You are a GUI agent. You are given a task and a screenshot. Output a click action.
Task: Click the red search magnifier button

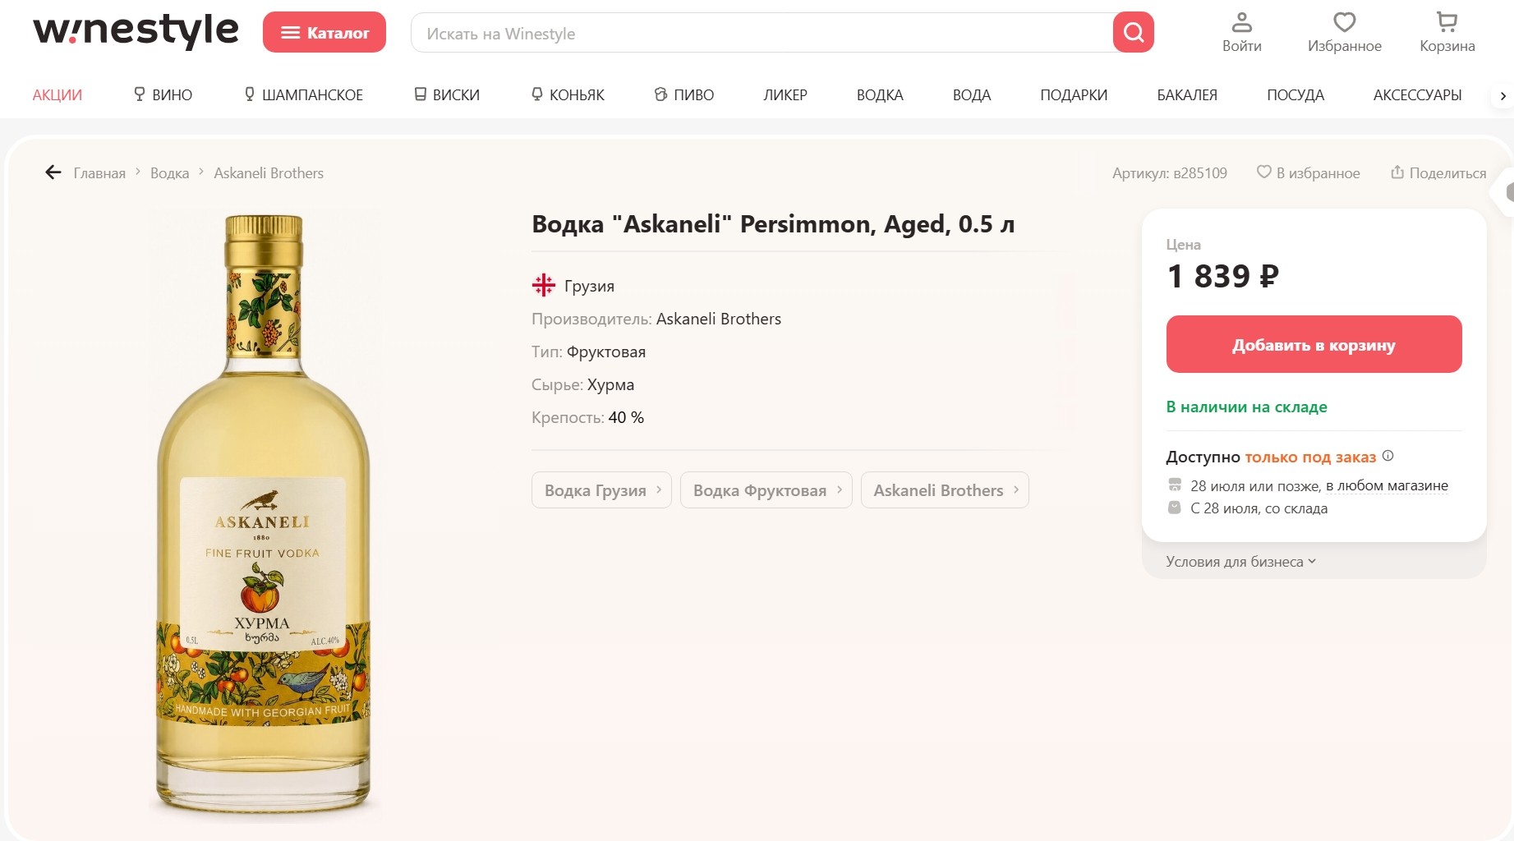coord(1134,32)
